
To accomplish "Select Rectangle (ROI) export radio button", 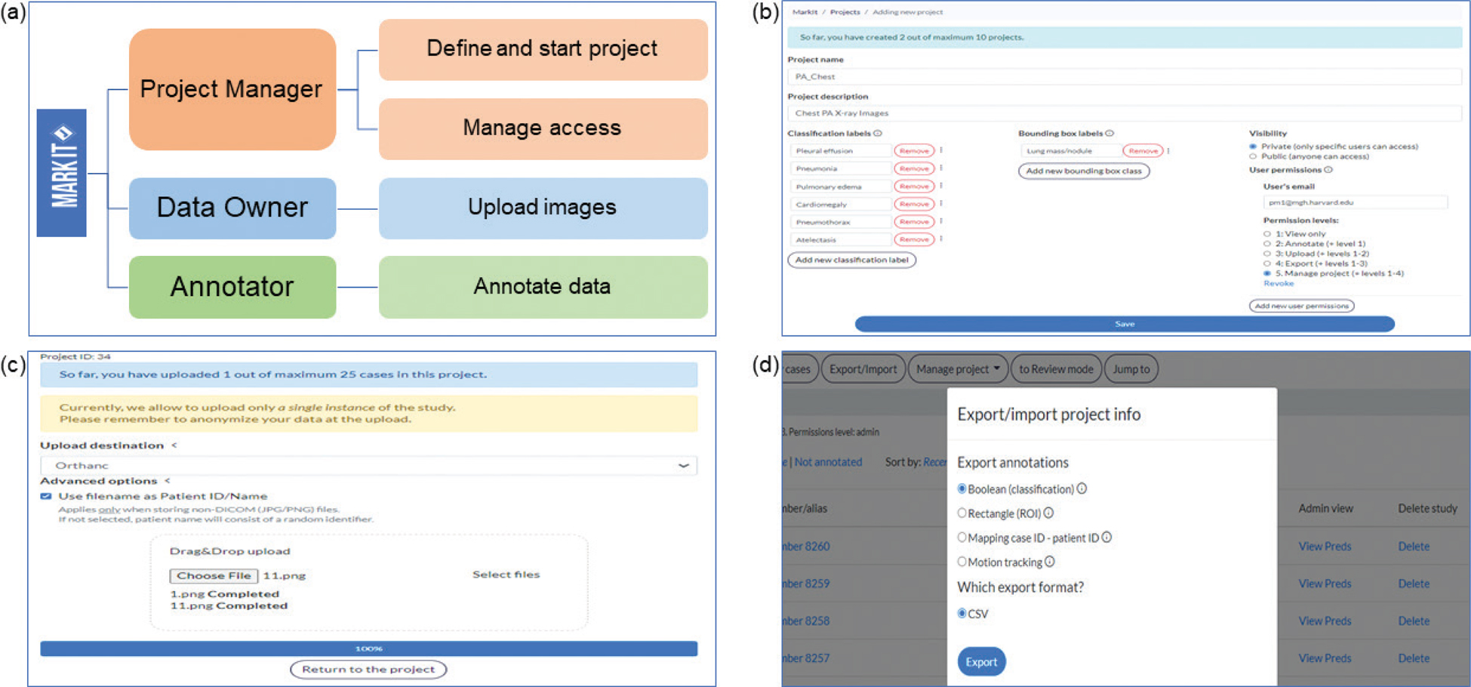I will 962,513.
